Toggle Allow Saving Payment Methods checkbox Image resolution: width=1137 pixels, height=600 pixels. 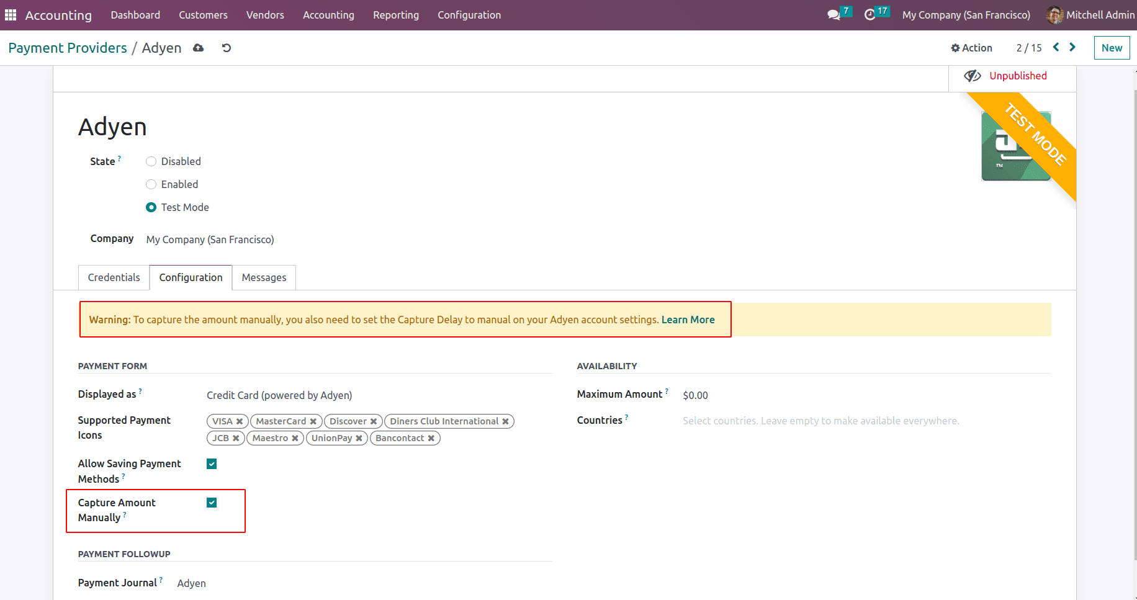[212, 464]
